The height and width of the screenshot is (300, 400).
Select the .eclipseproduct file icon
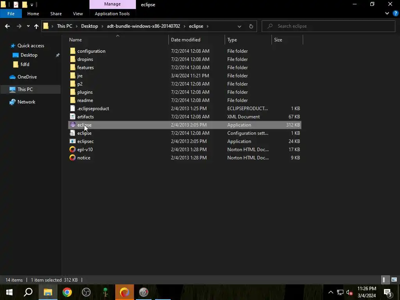73,109
